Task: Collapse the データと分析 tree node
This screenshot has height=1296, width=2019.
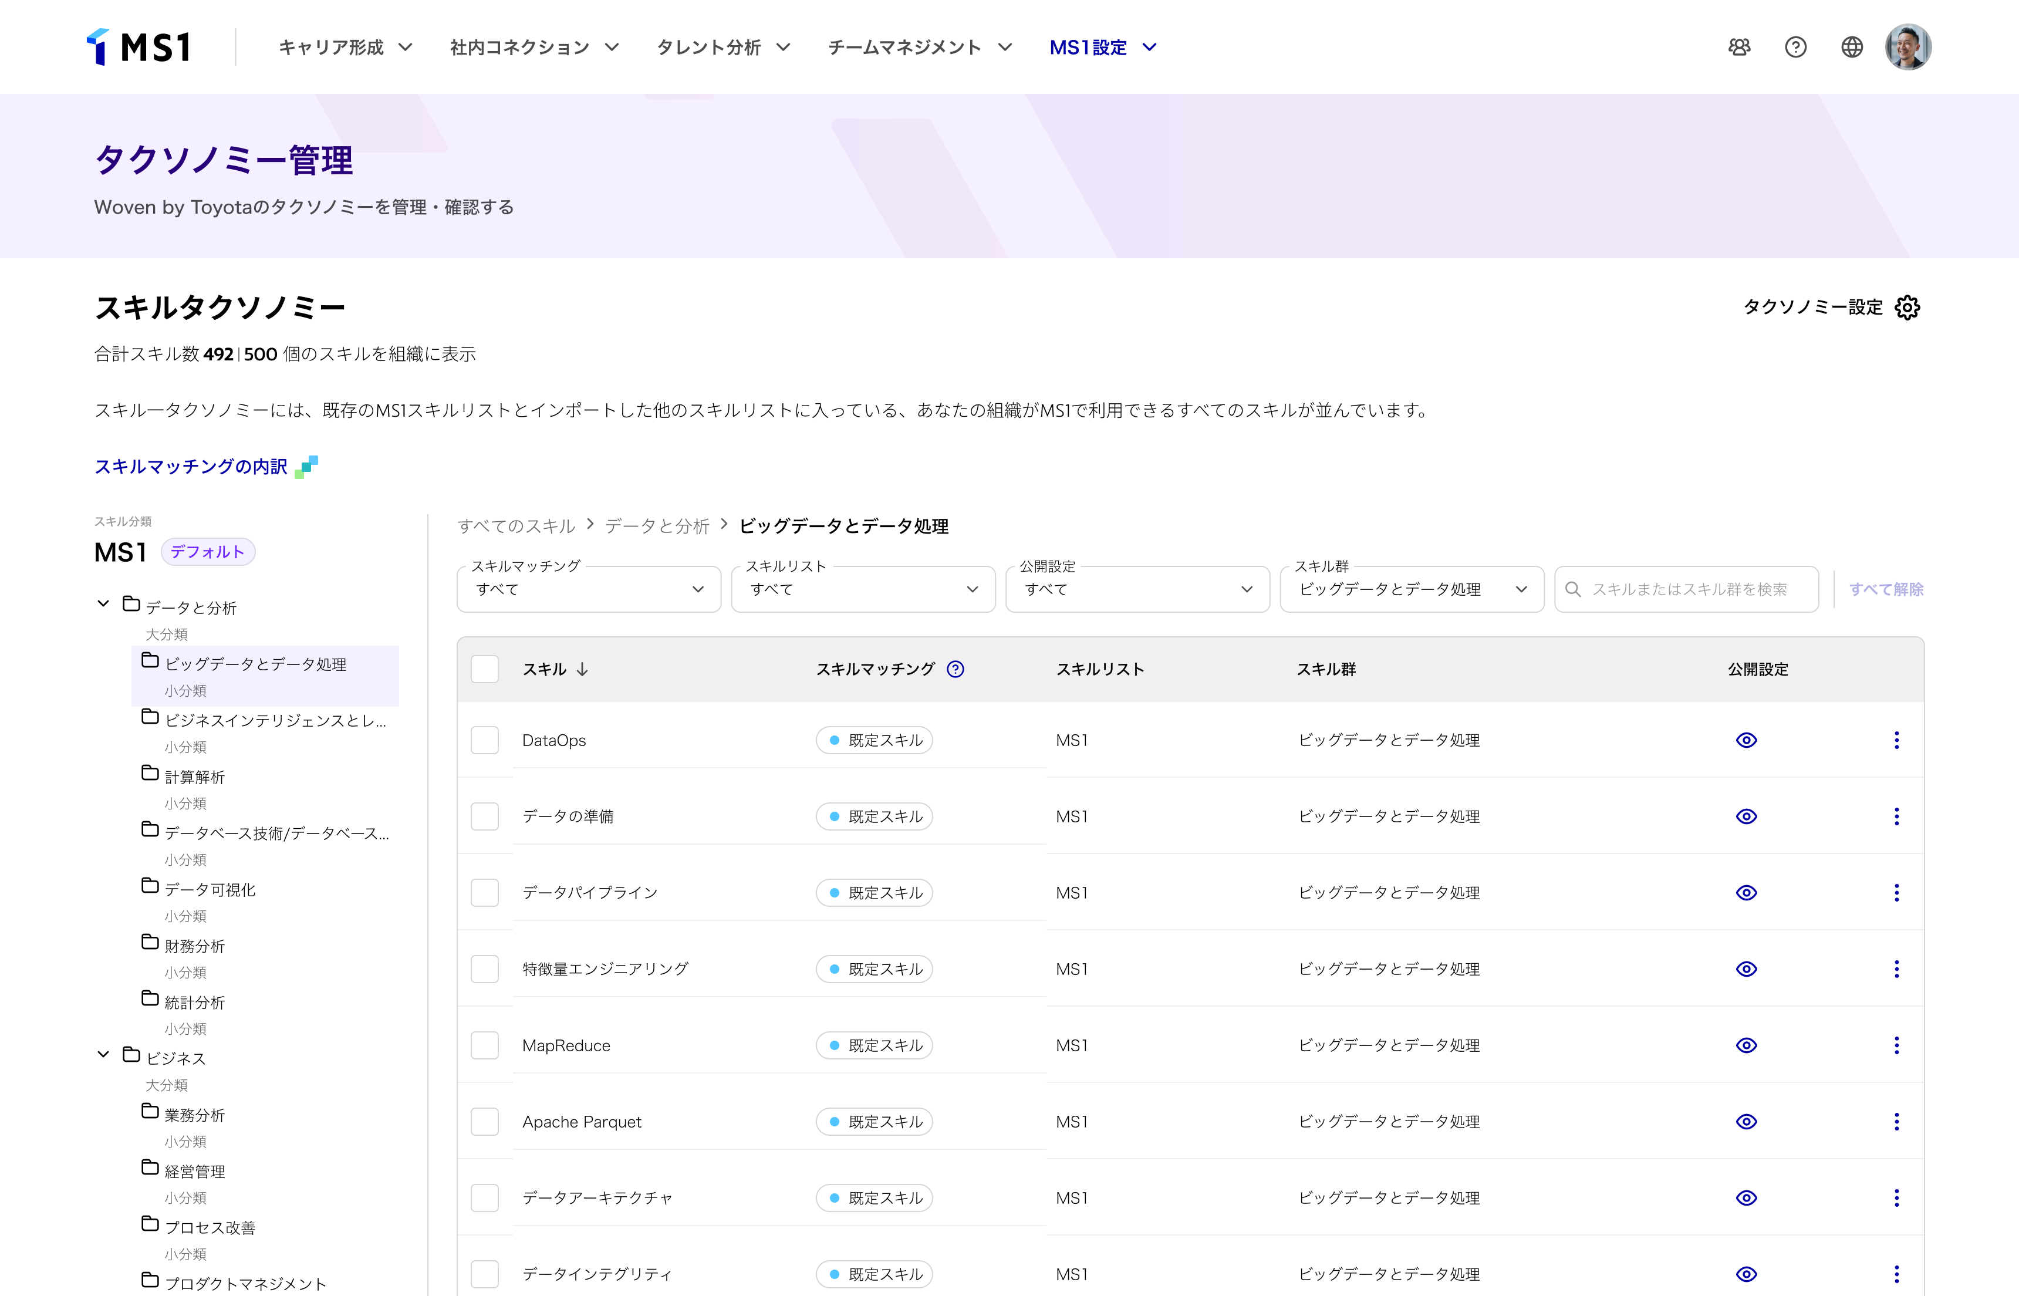Action: pyautogui.click(x=103, y=603)
